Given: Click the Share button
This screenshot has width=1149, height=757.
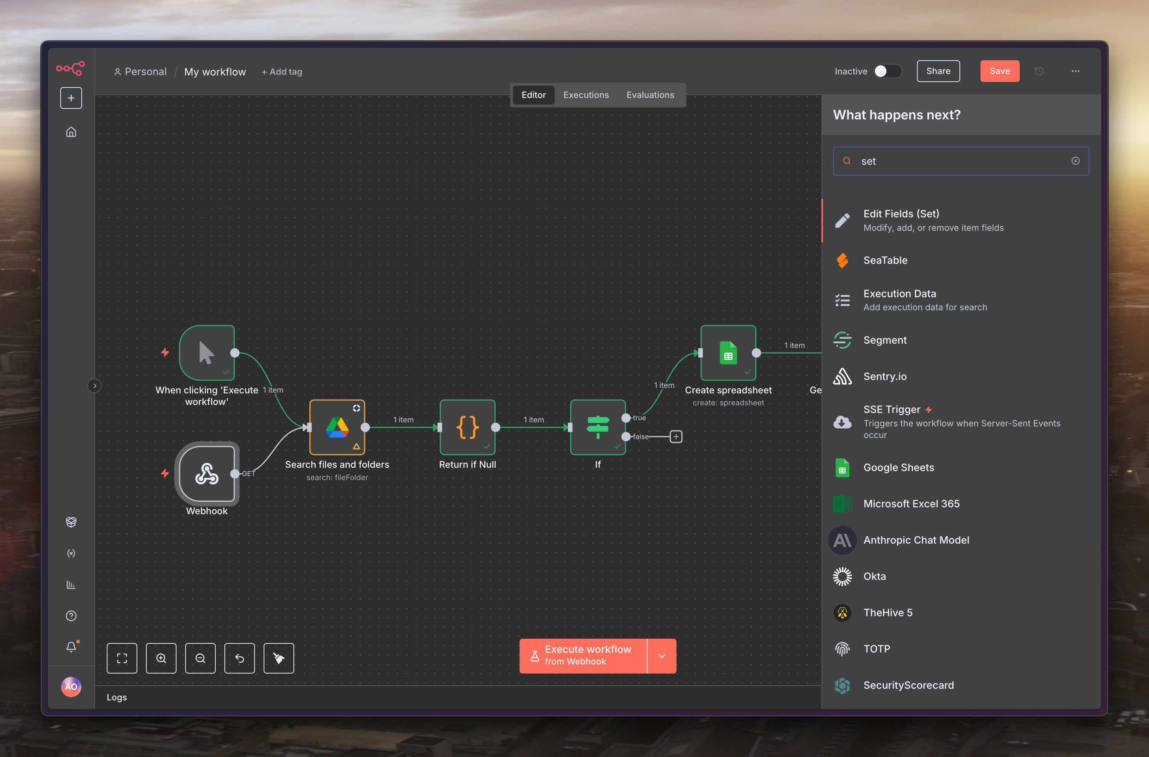Looking at the screenshot, I should (x=938, y=71).
